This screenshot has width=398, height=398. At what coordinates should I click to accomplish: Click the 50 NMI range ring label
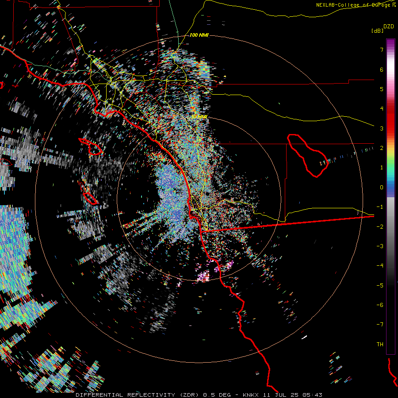coord(199,117)
